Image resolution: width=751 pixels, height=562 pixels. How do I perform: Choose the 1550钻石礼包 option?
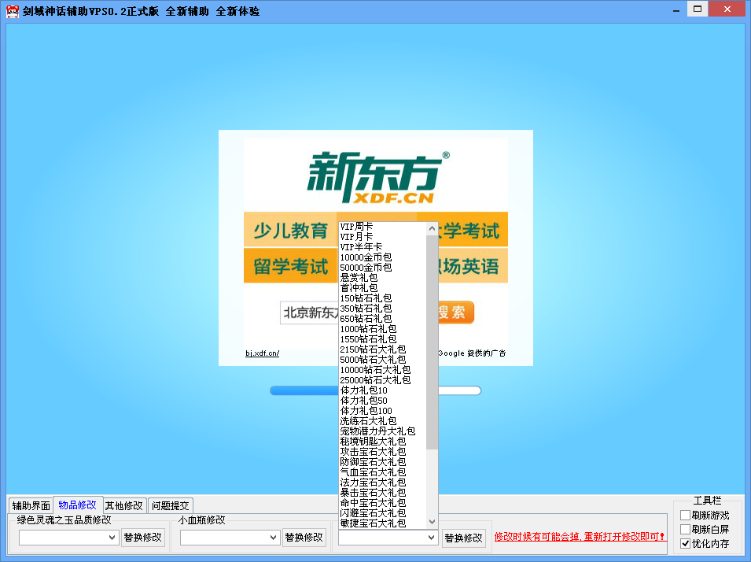coord(382,339)
